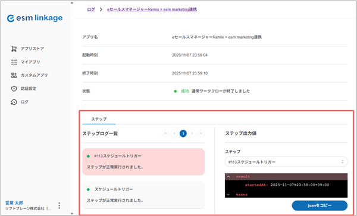
Task: Select the second スケジュールトリガー step log card
Action: tap(143, 195)
